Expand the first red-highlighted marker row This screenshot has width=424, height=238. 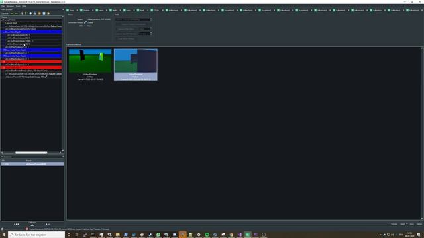point(4,61)
